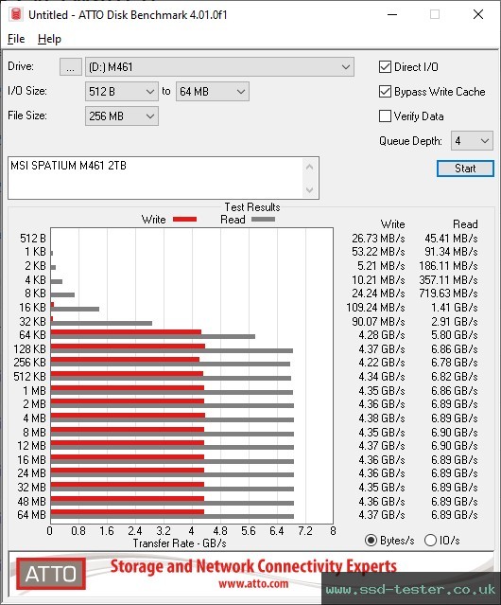Click the 512 B write value 26.73 MB/s
501x605 pixels.
(378, 239)
